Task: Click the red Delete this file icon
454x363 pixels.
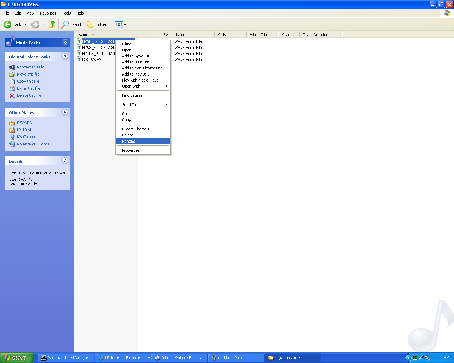Action: (12, 96)
